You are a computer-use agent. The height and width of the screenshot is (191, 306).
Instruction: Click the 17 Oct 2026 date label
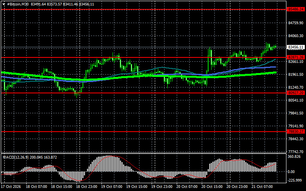click(11, 187)
